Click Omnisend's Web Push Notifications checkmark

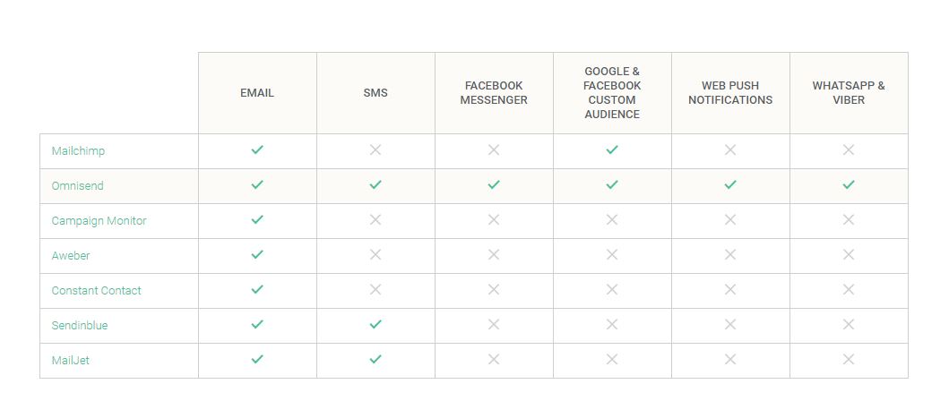730,185
